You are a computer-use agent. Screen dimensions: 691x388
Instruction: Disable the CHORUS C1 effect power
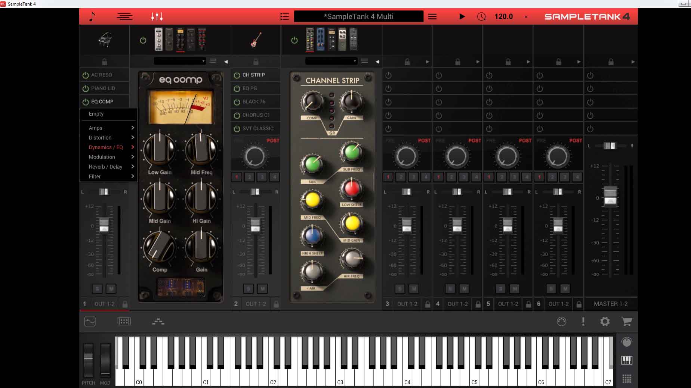coord(237,115)
